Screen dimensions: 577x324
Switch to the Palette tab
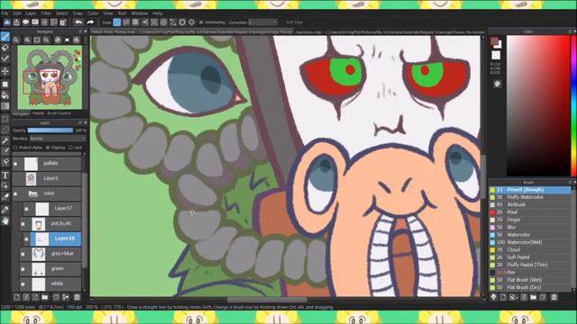[38, 113]
